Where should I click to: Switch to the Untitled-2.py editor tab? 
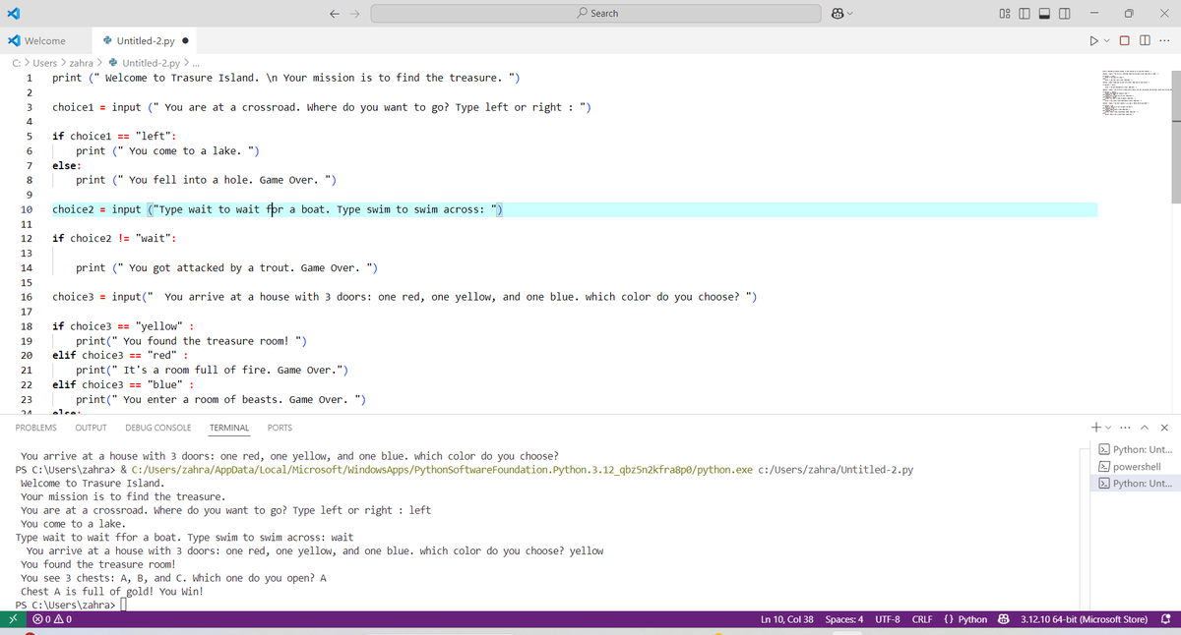pos(146,41)
